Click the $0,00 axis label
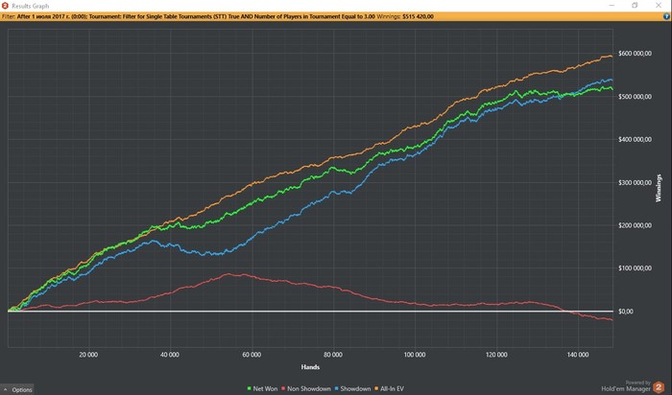 (x=626, y=312)
